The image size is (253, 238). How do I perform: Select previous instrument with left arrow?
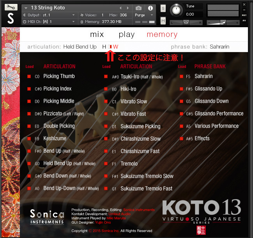(x=120, y=8)
